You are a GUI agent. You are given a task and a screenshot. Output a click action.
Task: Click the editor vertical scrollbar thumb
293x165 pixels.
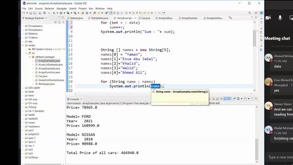[x=255, y=38]
